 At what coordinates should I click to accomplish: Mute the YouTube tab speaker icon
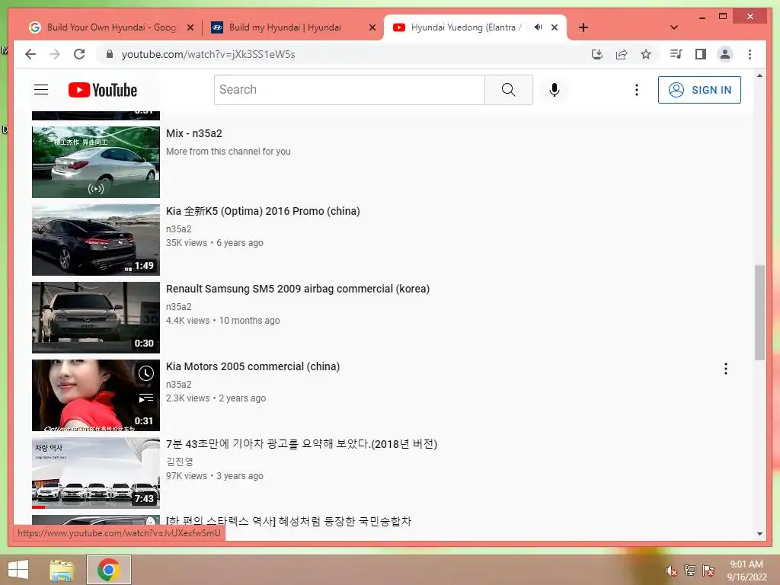tap(538, 27)
